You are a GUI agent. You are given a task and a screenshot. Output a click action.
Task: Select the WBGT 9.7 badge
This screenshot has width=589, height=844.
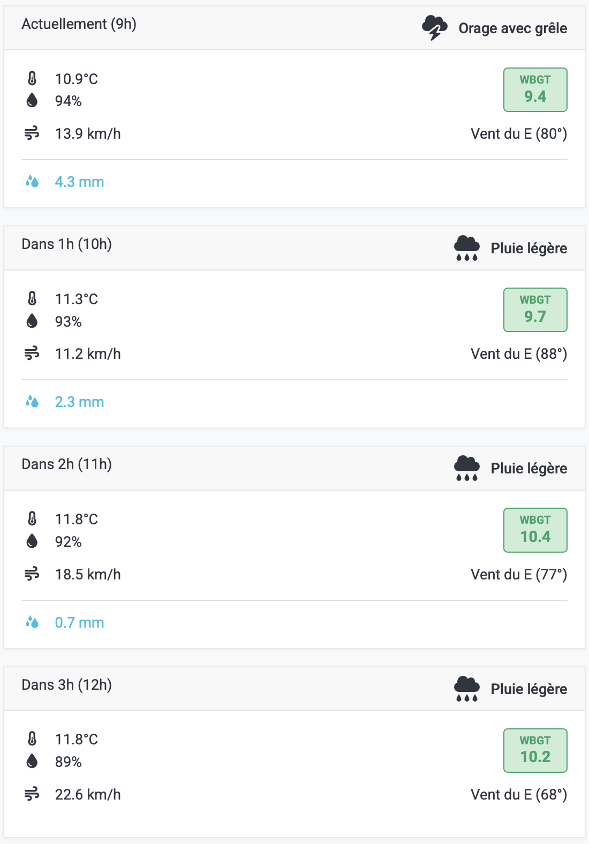point(535,310)
